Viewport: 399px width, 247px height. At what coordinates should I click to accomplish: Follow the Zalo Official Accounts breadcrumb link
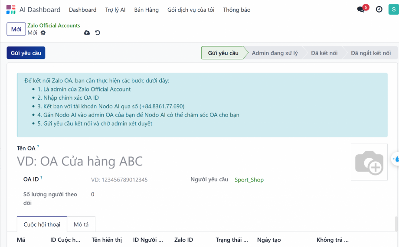tap(54, 26)
